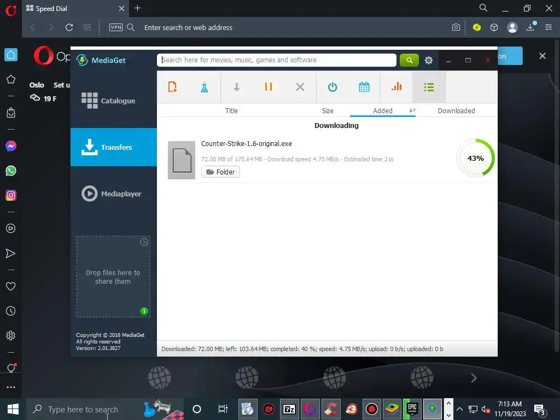Click the 43% circular progress indicator
The image size is (560, 420).
(475, 158)
